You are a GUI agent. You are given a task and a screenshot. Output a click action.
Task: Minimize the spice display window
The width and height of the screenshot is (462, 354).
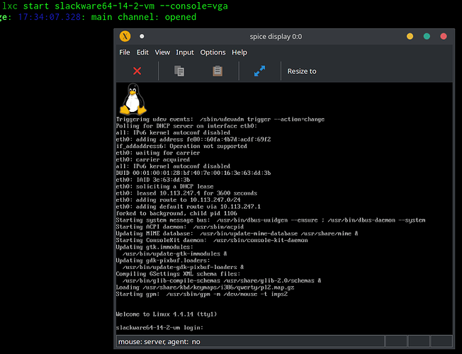point(410,36)
